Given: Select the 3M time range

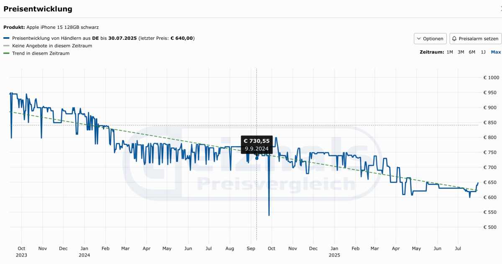Looking at the screenshot, I should tap(461, 52).
